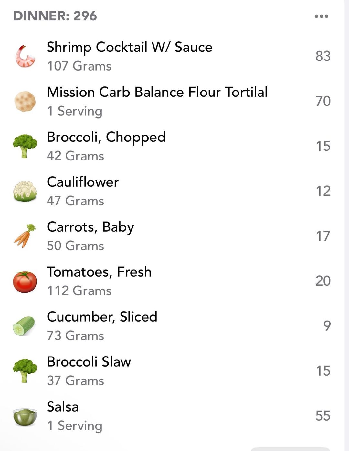
Task: Open the Mission Carb Balance Flour Tortilla entry
Action: [157, 92]
